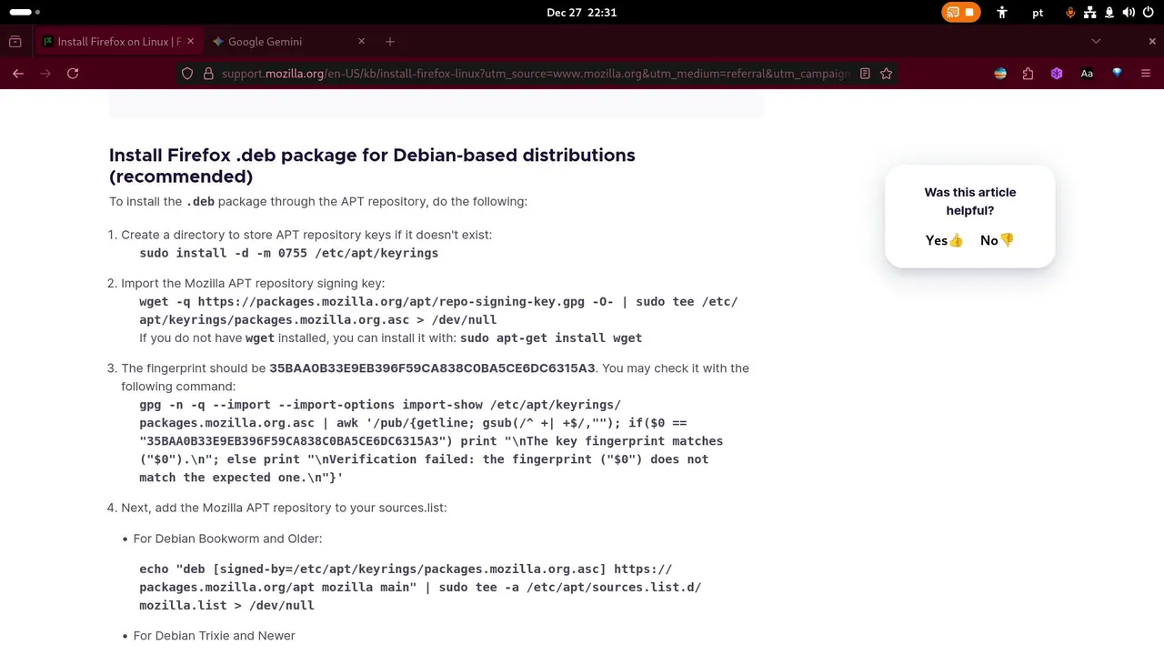Click 'No' on article helpful prompt
Viewport: 1164px width, 655px height.
point(997,240)
